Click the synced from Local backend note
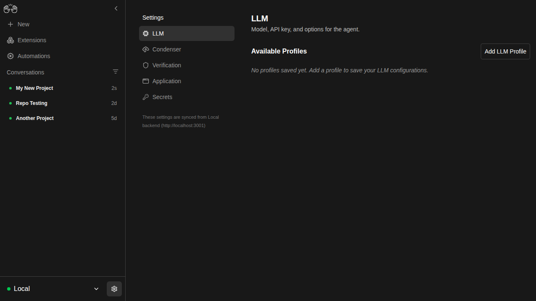 coord(180,121)
